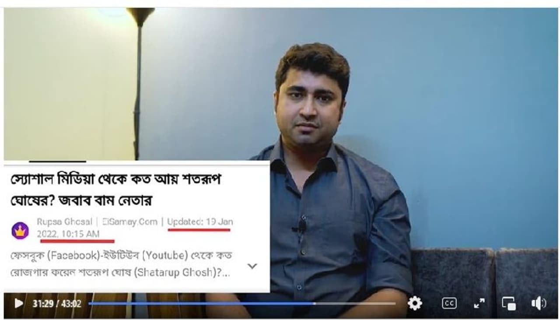Mute the video using the speaker icon
560x320 pixels.
(539, 303)
